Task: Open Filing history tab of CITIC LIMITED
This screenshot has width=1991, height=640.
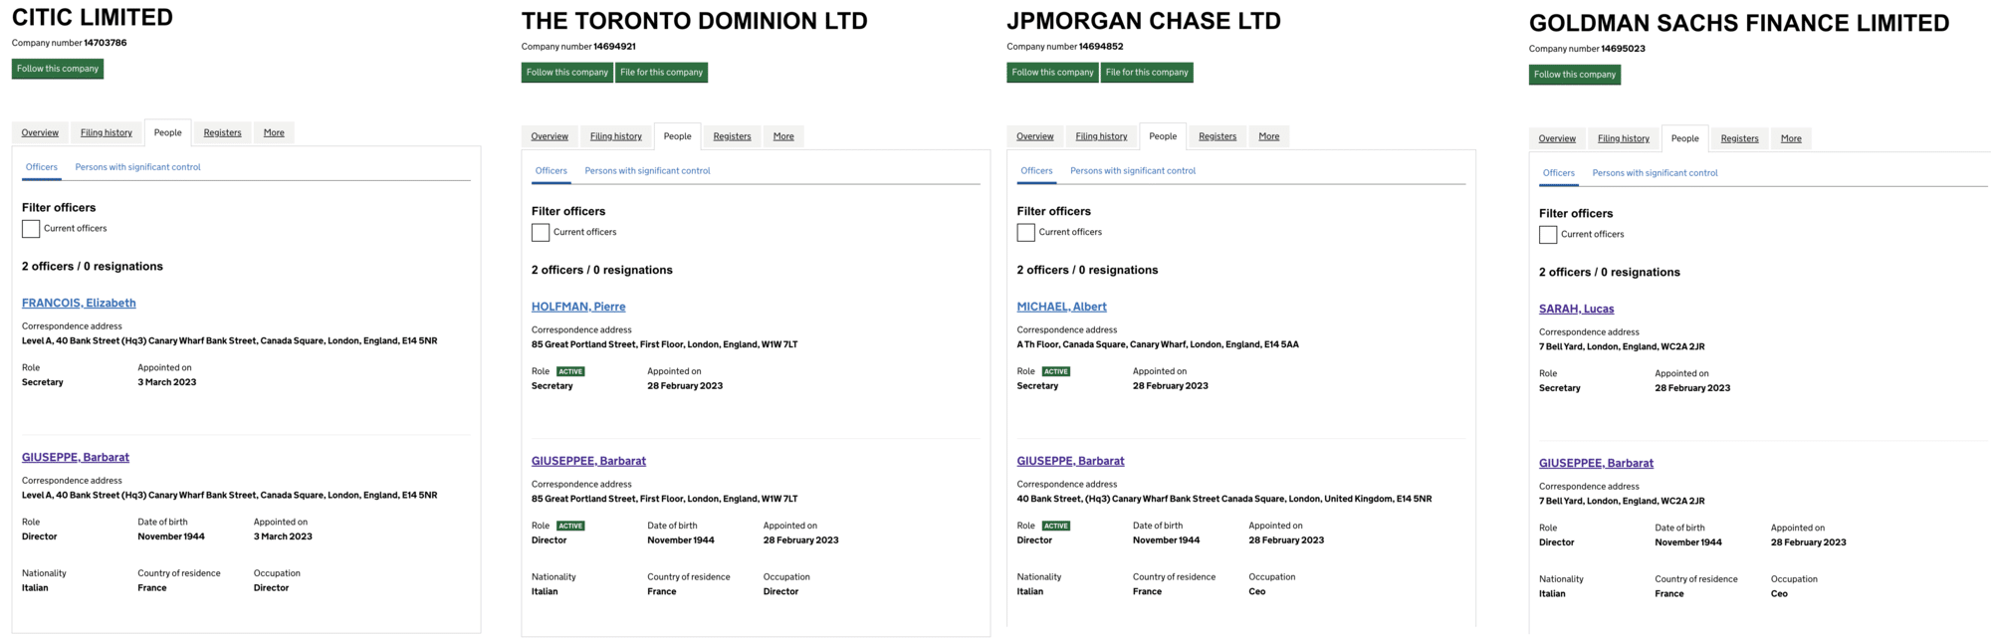Action: click(107, 132)
